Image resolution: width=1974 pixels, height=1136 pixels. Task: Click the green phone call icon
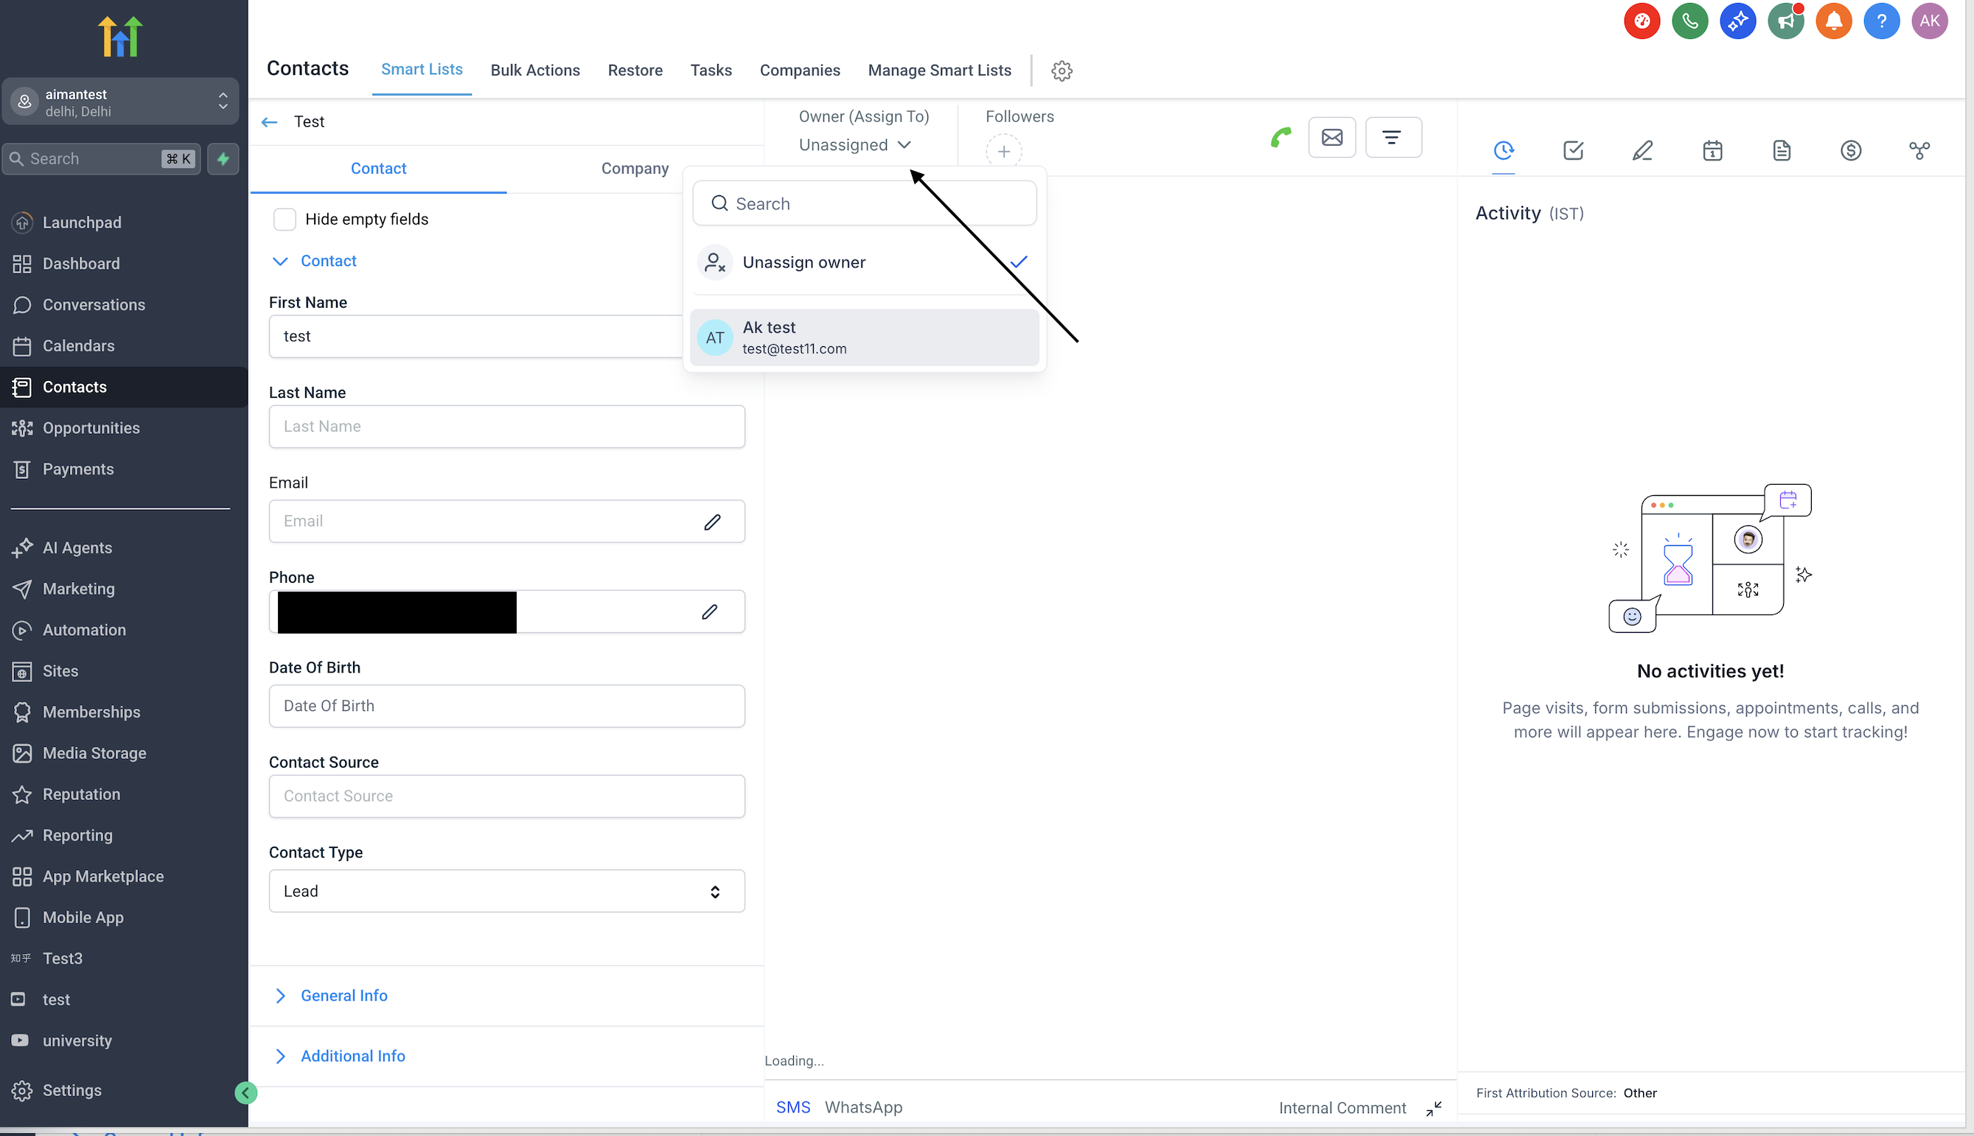click(1280, 138)
